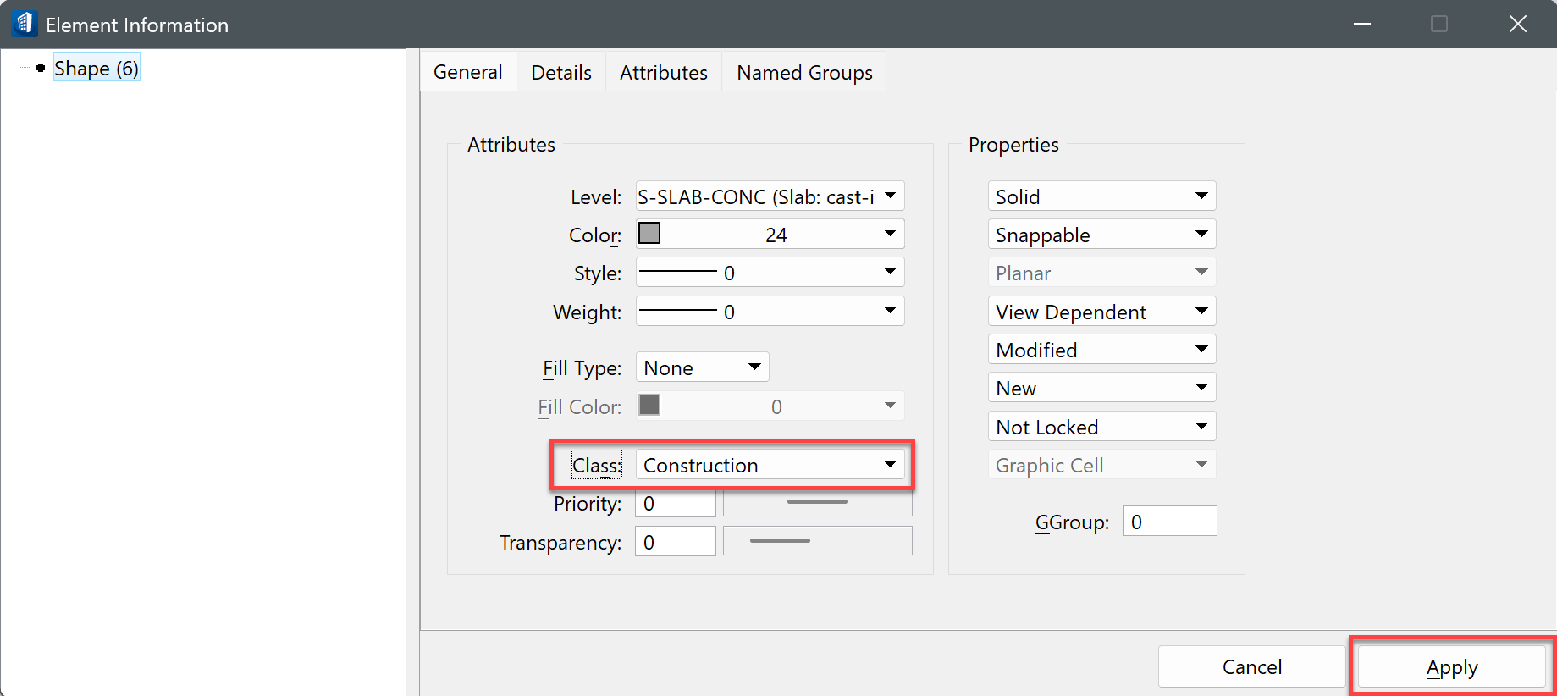Viewport: 1557px width, 696px height.
Task: Switch to the Details tab
Action: (x=560, y=73)
